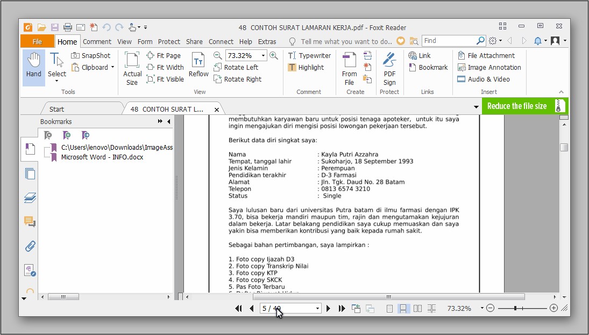This screenshot has height=335, width=589.
Task: Click the vertical scrollbar thumb of document
Action: 564,147
